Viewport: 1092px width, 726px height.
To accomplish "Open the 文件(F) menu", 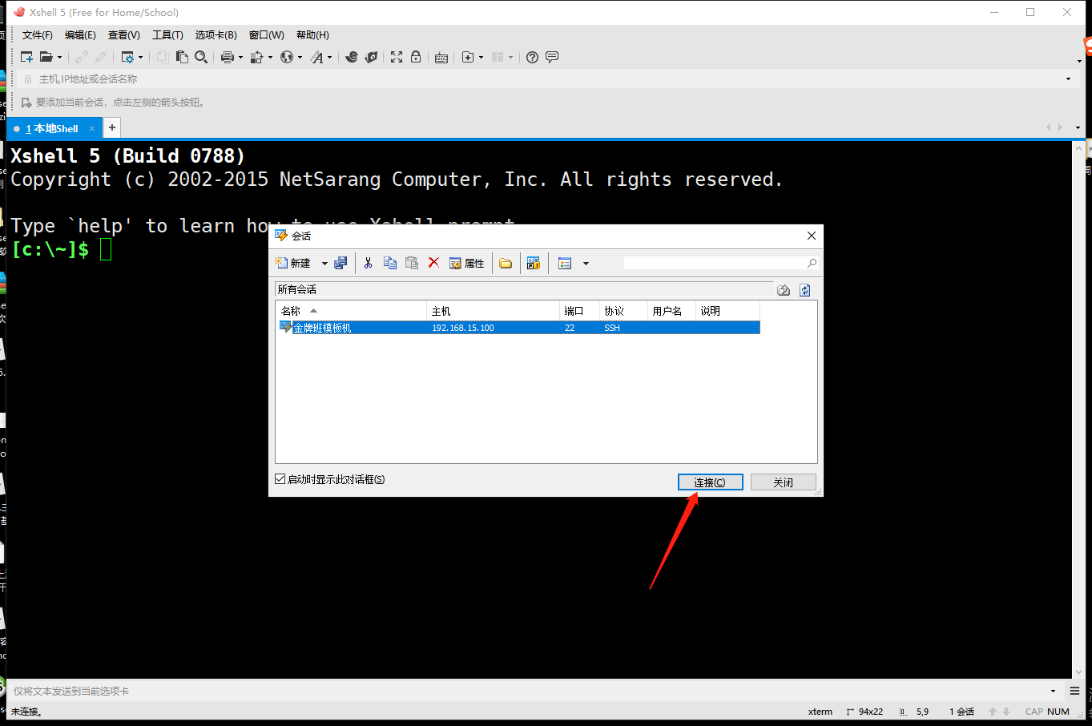I will tap(38, 34).
